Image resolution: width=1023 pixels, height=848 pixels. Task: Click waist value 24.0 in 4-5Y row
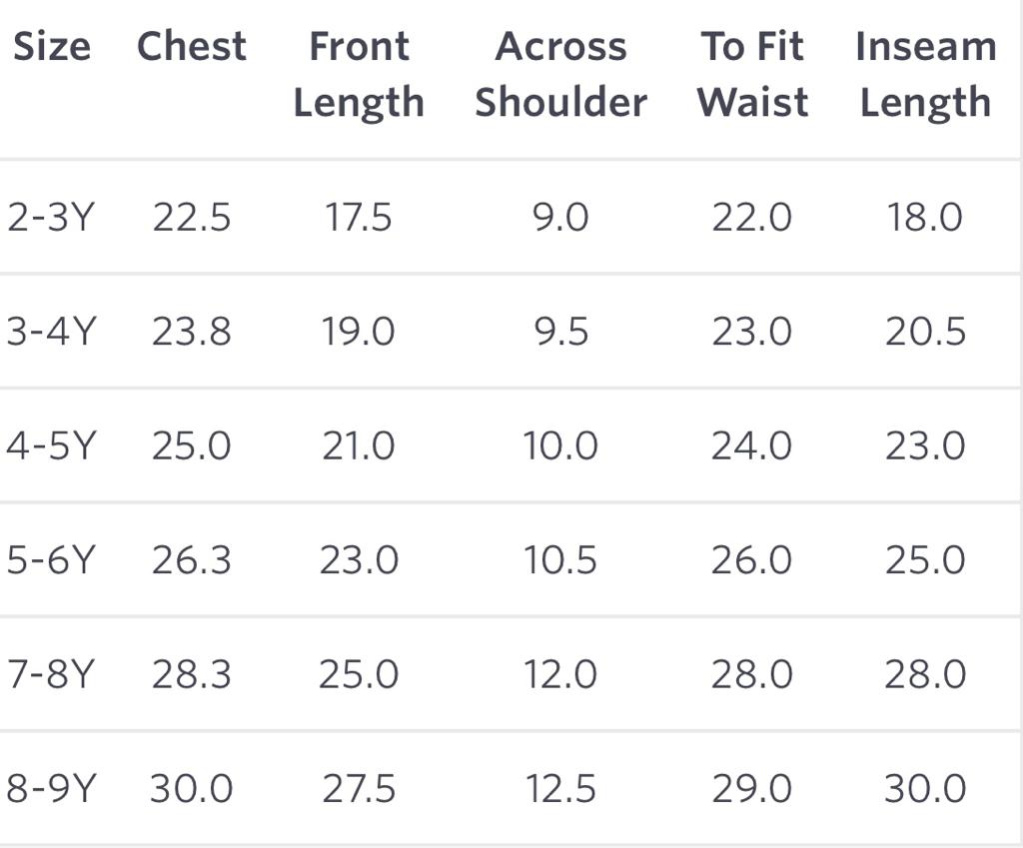751,445
